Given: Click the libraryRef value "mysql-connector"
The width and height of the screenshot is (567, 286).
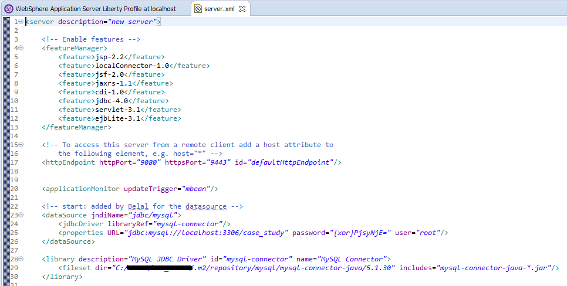Looking at the screenshot, I should click(188, 224).
